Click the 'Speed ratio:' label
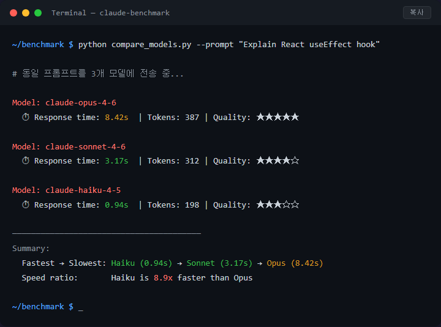The height and width of the screenshot is (327, 441). tap(50, 278)
